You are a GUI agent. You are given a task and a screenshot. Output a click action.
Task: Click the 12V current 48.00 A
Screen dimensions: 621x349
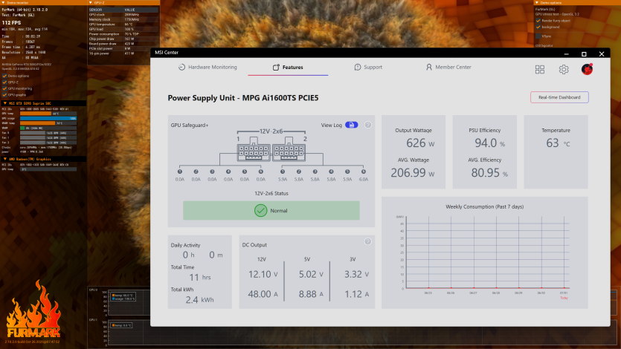[x=263, y=294]
